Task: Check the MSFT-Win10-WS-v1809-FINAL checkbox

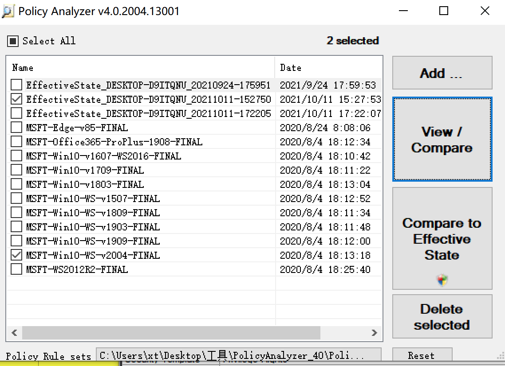Action: tap(16, 212)
